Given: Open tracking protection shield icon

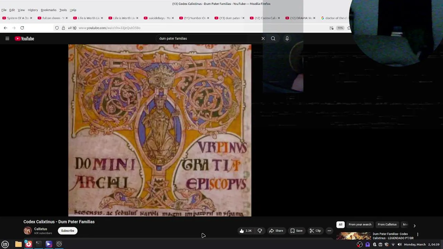Looking at the screenshot, I should click(x=57, y=28).
